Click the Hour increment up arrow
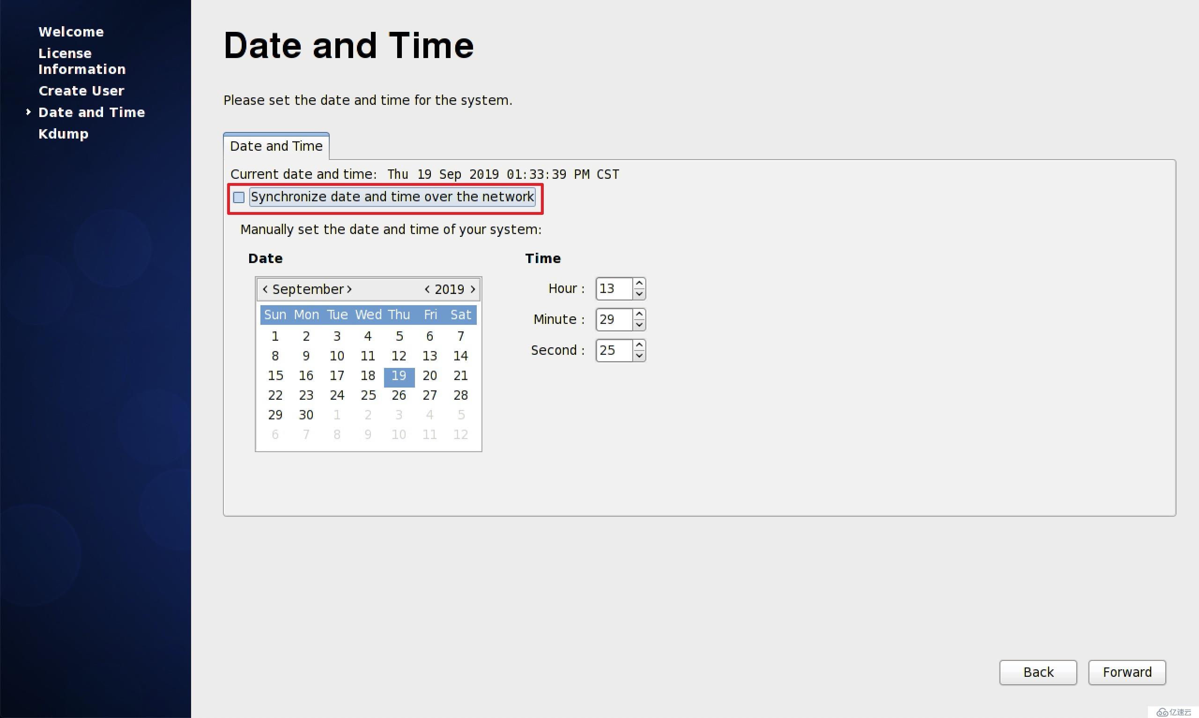1199x718 pixels. pyautogui.click(x=639, y=283)
